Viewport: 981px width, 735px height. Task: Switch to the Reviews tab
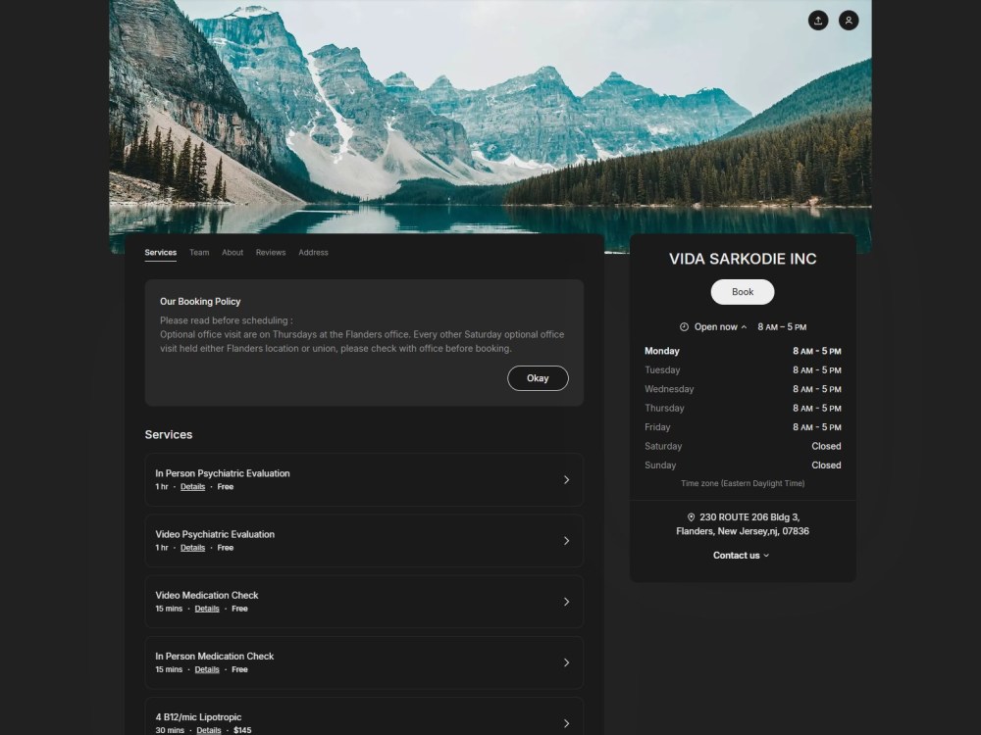point(271,253)
